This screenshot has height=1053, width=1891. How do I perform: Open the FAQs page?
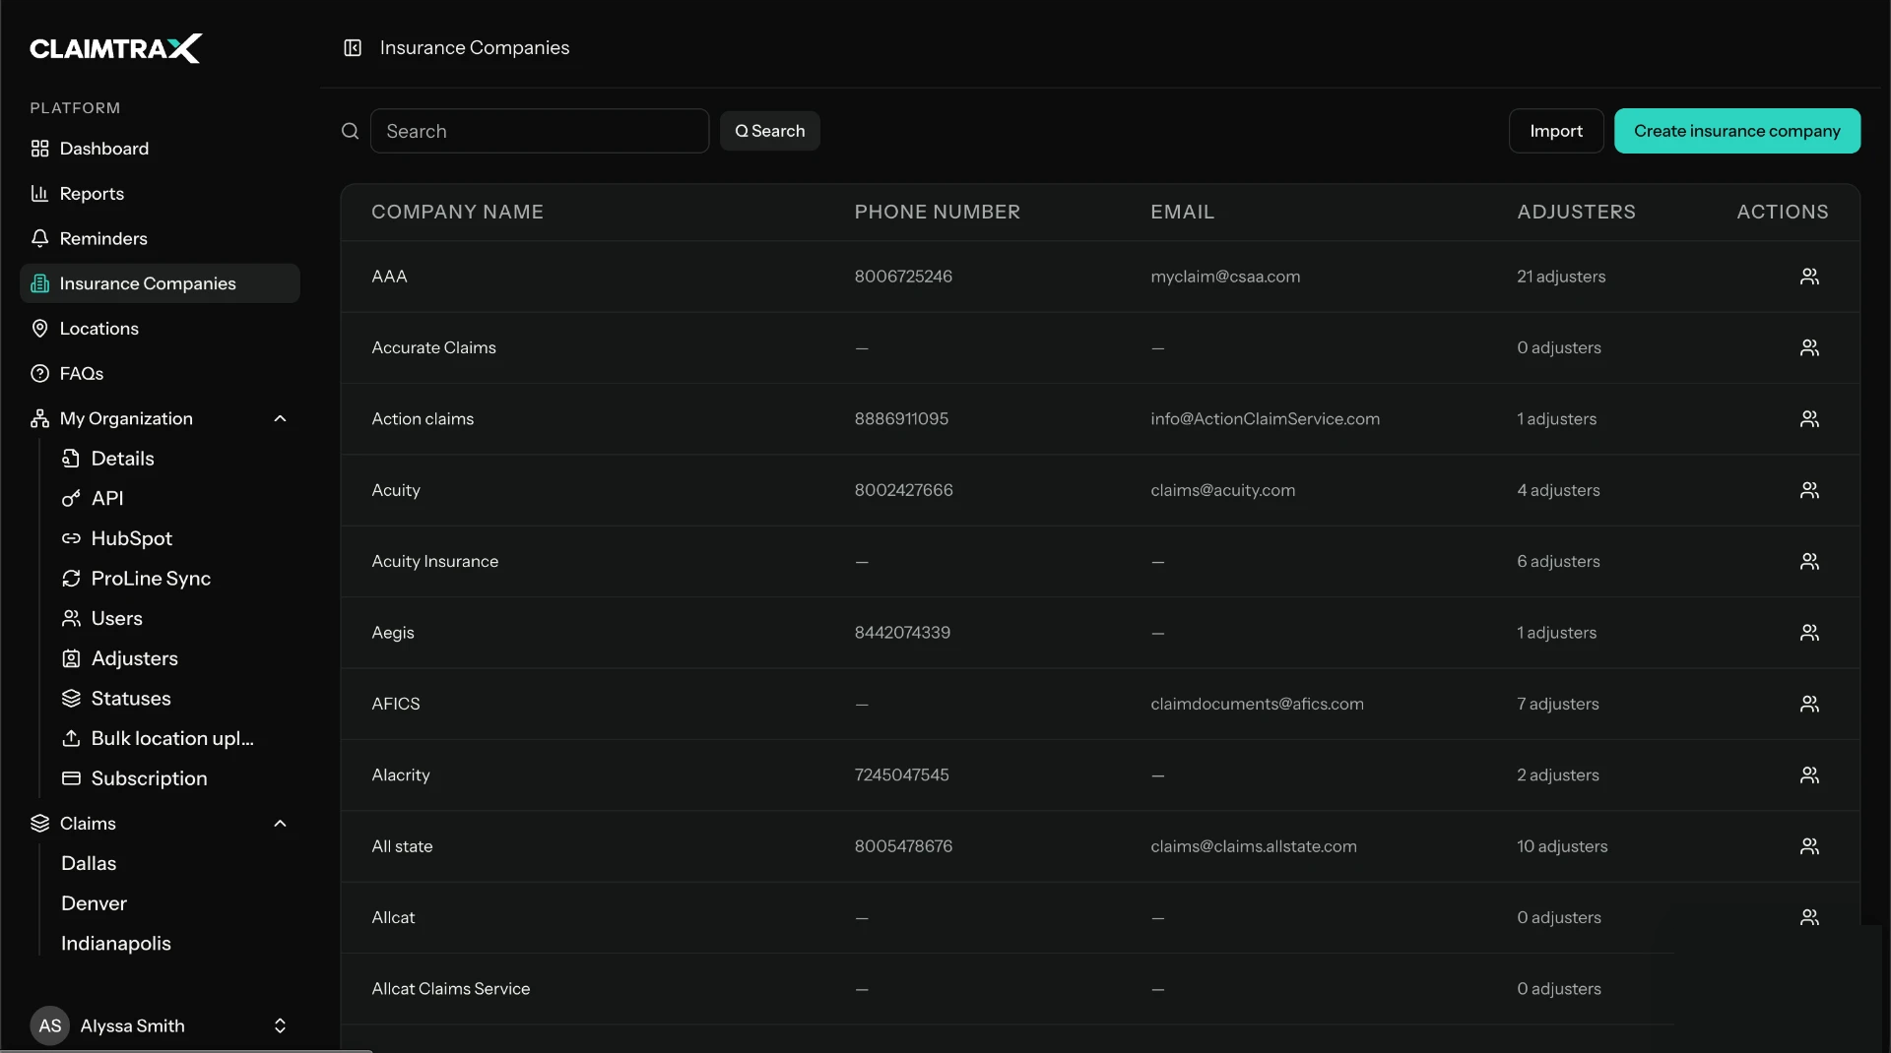160,373
